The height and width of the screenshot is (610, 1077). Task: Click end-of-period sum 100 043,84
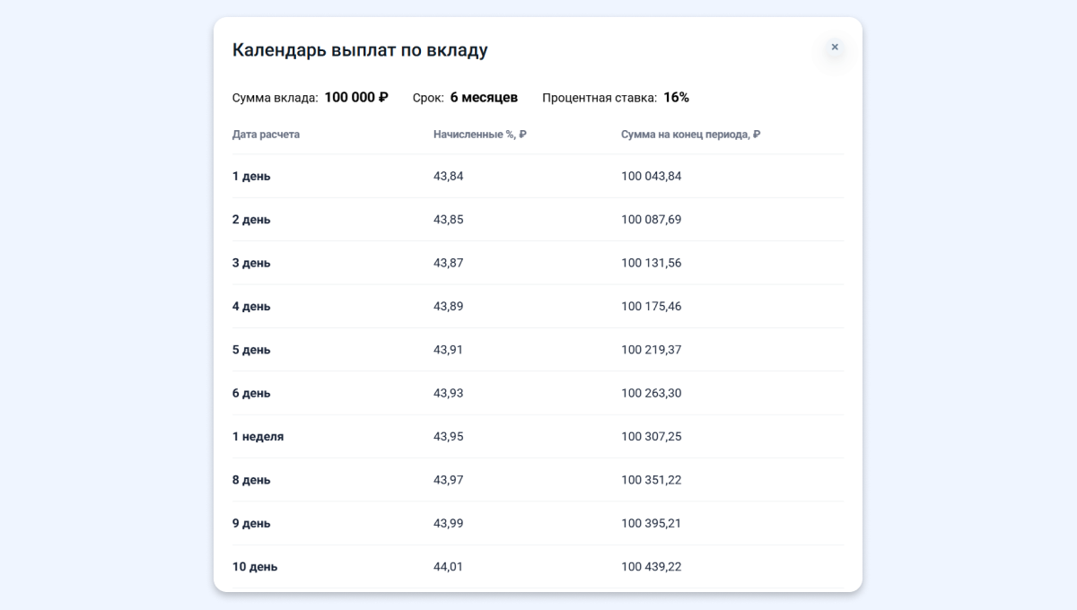[651, 177]
